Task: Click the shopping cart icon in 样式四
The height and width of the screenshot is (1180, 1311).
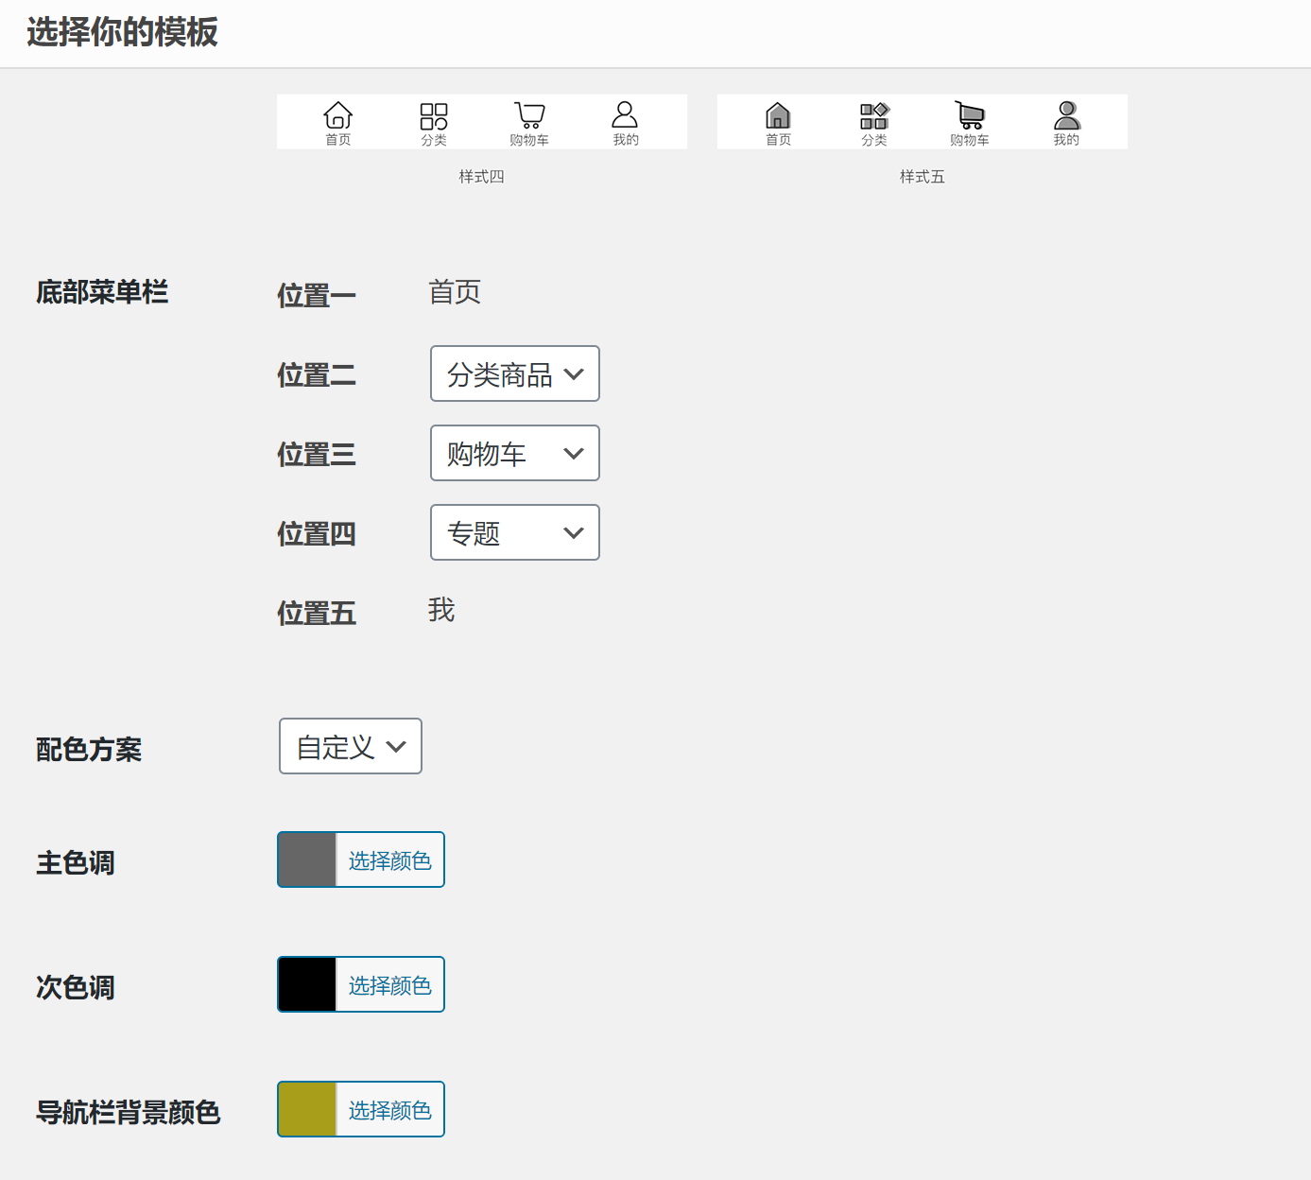Action: [529, 115]
